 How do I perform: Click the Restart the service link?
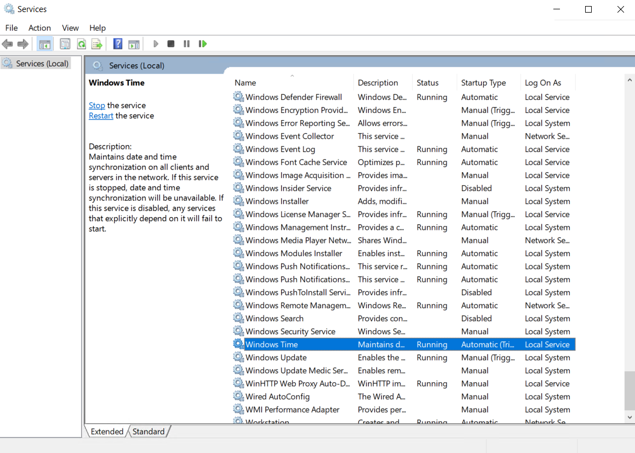point(101,116)
